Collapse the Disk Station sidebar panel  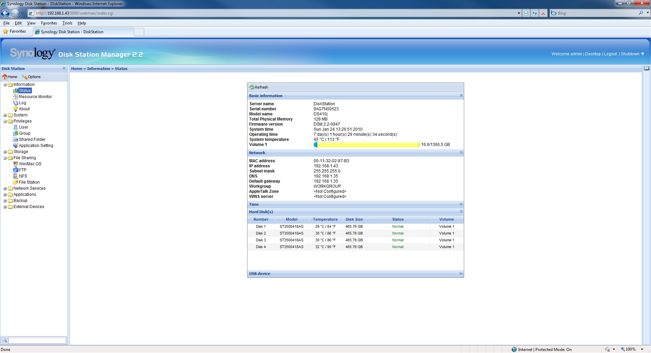point(64,68)
